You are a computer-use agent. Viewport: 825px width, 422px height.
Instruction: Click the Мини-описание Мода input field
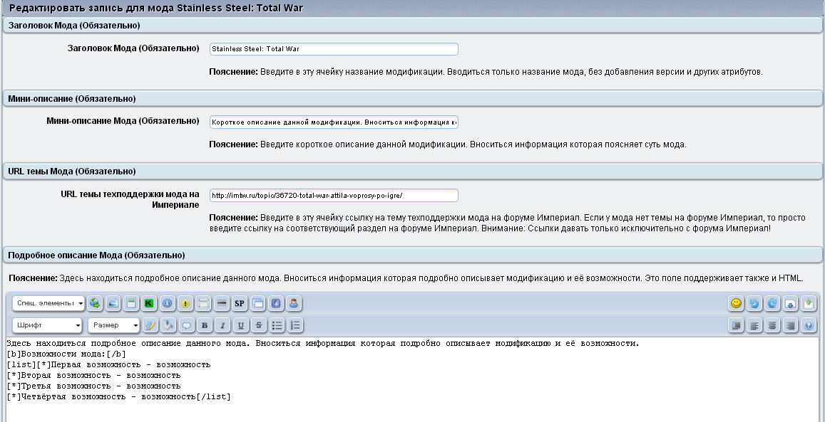pyautogui.click(x=334, y=122)
